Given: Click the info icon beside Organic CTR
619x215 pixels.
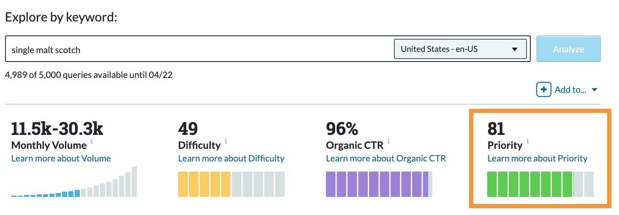Looking at the screenshot, I should 388,142.
